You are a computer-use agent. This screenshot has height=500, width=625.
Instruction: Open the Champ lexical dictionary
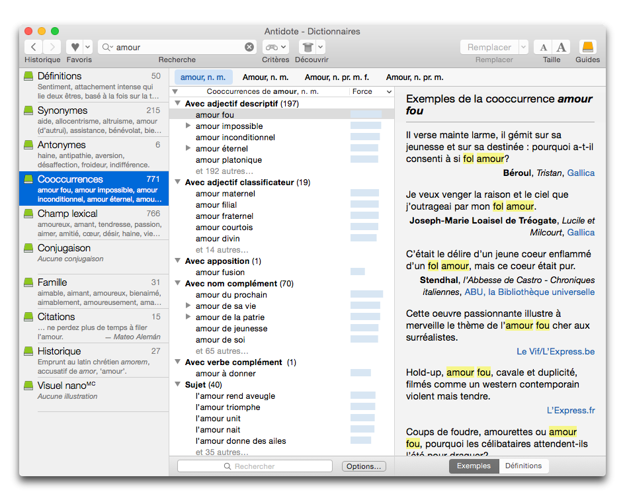pyautogui.click(x=94, y=223)
